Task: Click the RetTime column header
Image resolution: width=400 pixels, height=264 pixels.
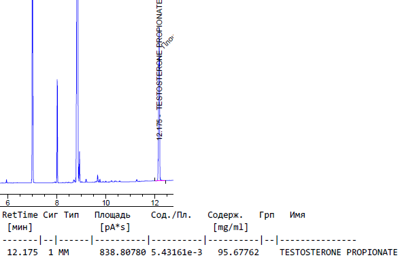Action: tap(20, 215)
